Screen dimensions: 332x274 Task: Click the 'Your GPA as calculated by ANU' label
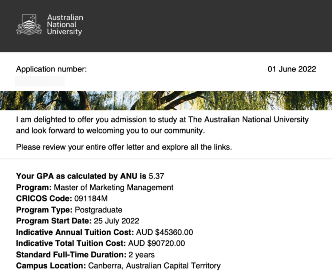coord(81,176)
